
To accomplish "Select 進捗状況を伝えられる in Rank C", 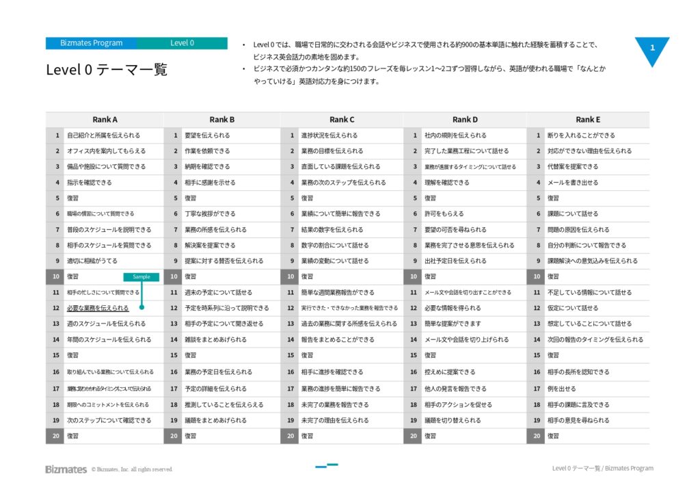I will tap(329, 135).
